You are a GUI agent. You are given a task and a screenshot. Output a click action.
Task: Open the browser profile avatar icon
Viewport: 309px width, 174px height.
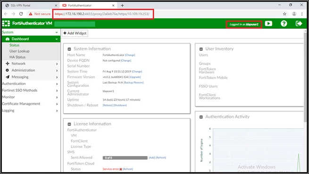294,14
